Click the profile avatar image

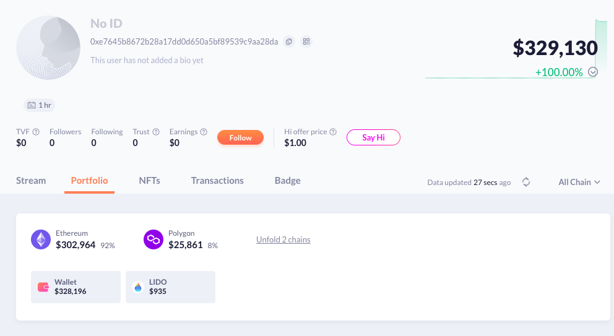click(48, 48)
